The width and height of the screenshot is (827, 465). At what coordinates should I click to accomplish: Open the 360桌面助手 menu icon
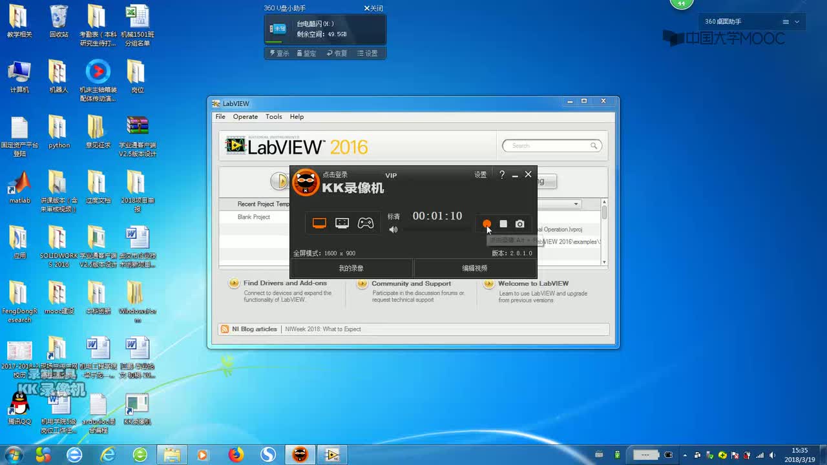(x=786, y=22)
